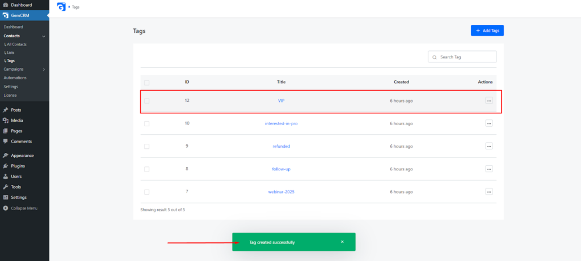581x261 pixels.
Task: Click the Tags breadcrumb text in header
Action: coord(75,7)
